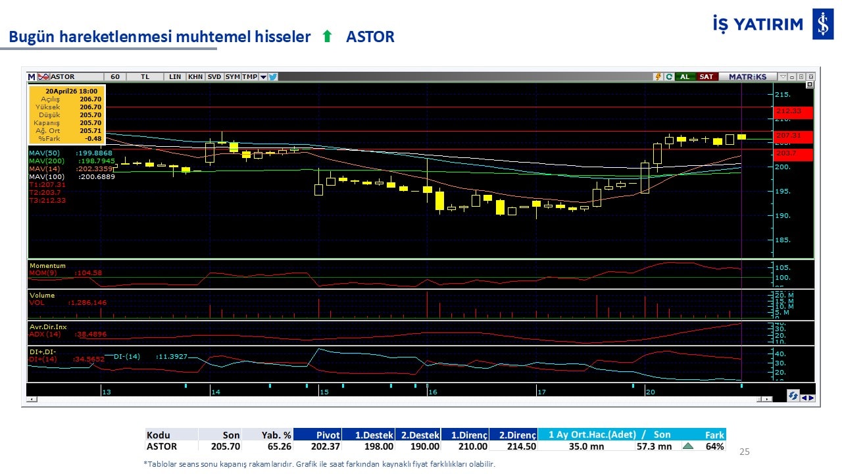This screenshot has height=474, width=842.
Task: Open the dropdown arrow after TMP
Action: pos(263,77)
